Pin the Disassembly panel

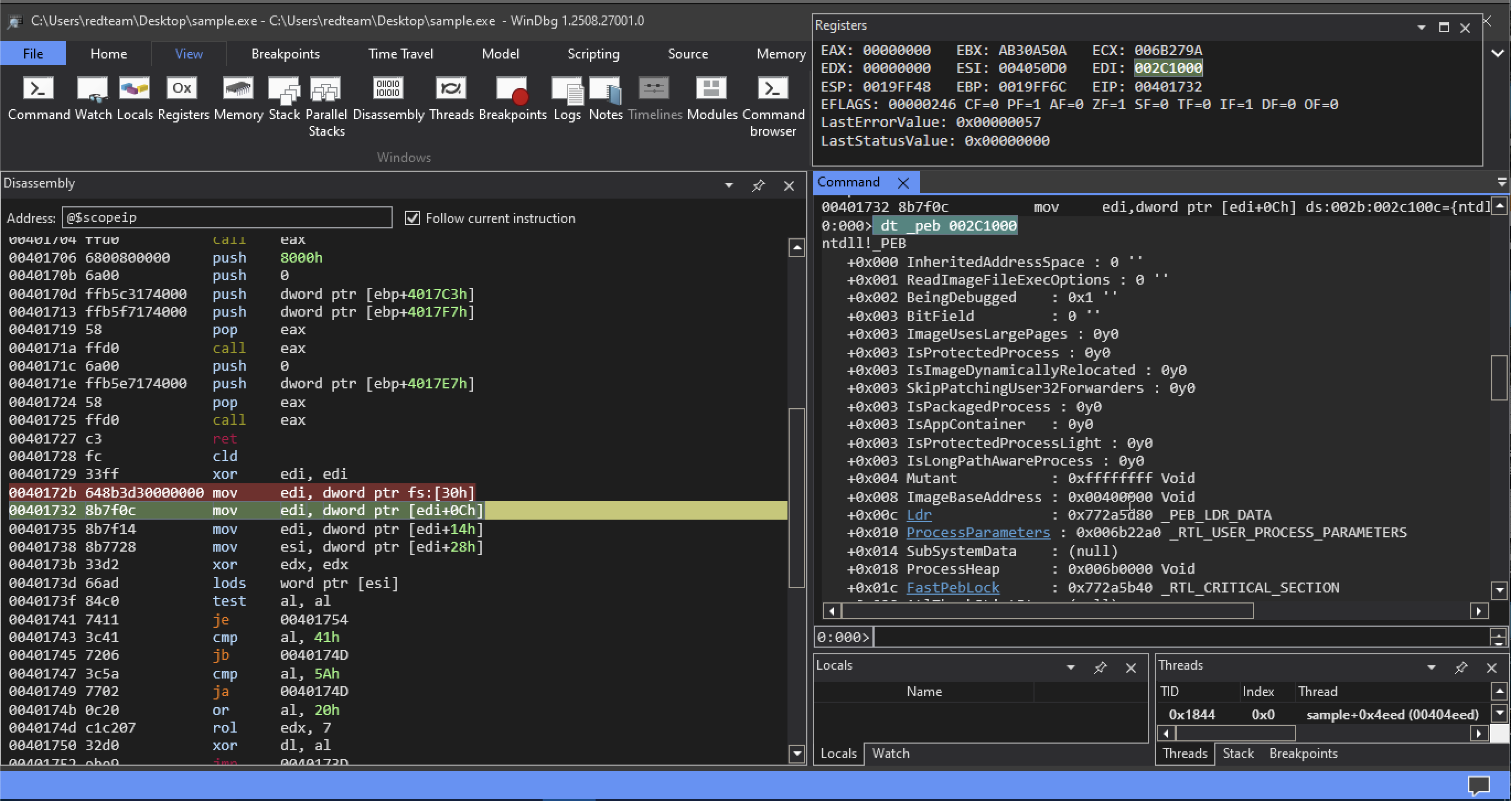(758, 186)
